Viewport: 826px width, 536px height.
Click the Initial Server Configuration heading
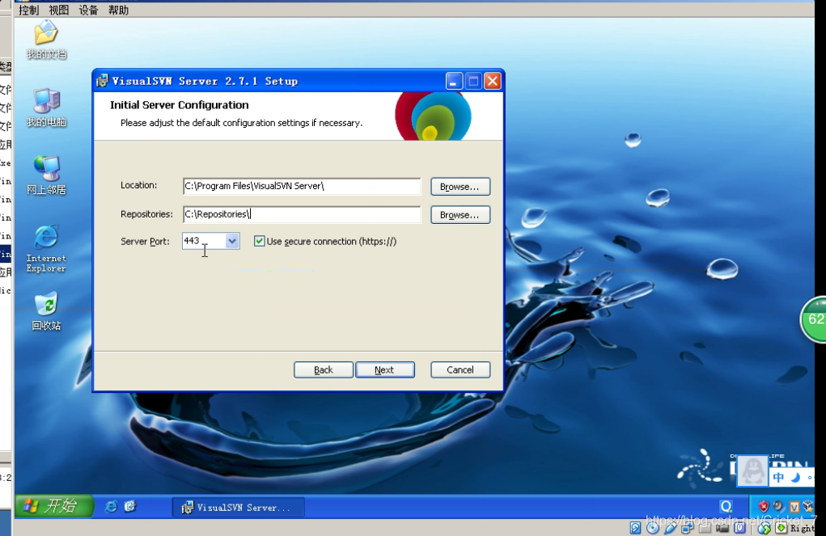(179, 105)
